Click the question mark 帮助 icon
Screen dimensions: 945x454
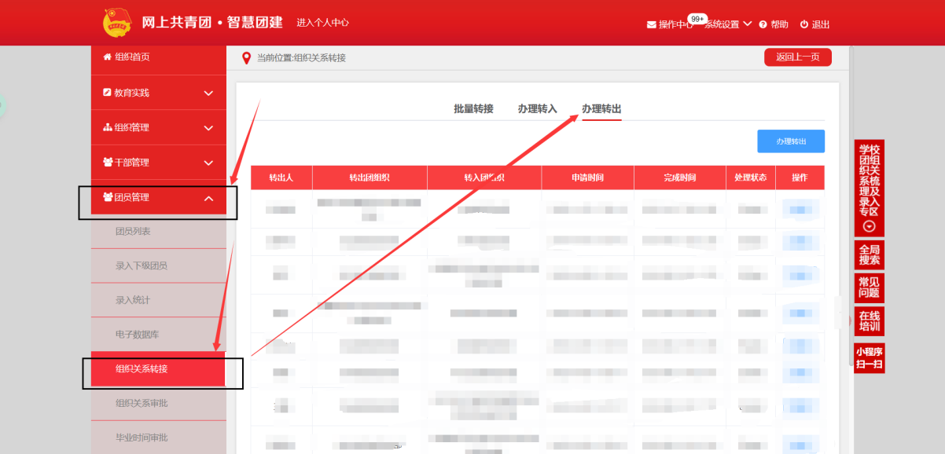point(763,24)
